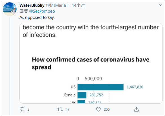This screenshot has height=116, width=165.
Task: Click the 'fourth-largest number' text in image
Action: click(130, 27)
